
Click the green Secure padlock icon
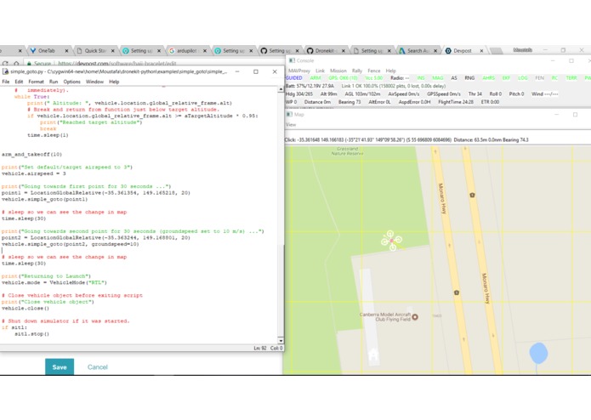(x=29, y=64)
